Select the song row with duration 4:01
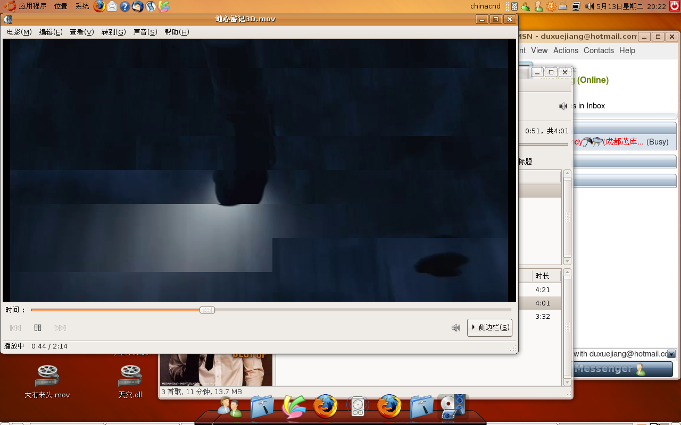The height and width of the screenshot is (425, 681). coord(539,303)
